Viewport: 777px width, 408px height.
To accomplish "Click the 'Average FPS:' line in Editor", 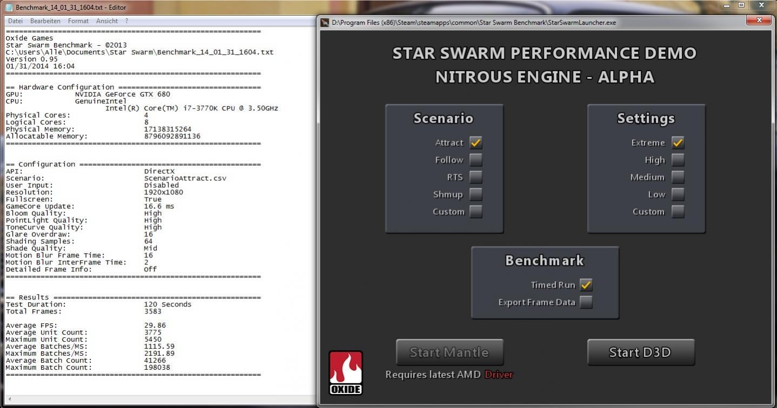I will pos(31,325).
